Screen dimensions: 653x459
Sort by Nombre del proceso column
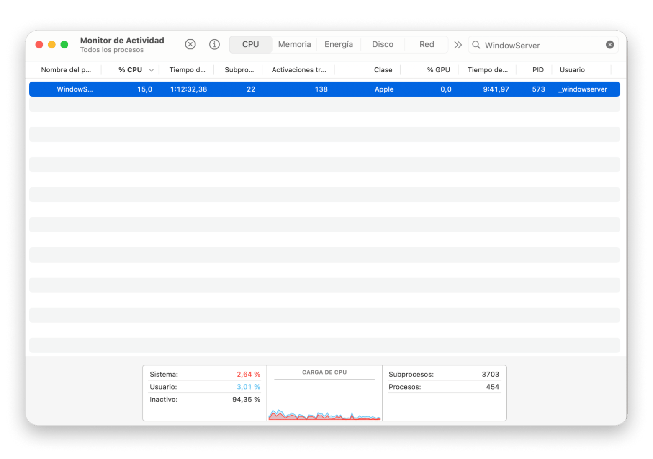tap(66, 70)
